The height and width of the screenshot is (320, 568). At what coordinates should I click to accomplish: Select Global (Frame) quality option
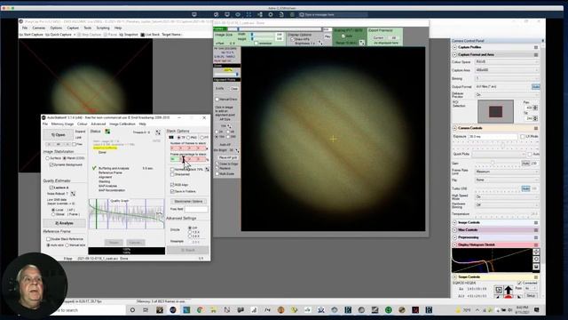53,214
